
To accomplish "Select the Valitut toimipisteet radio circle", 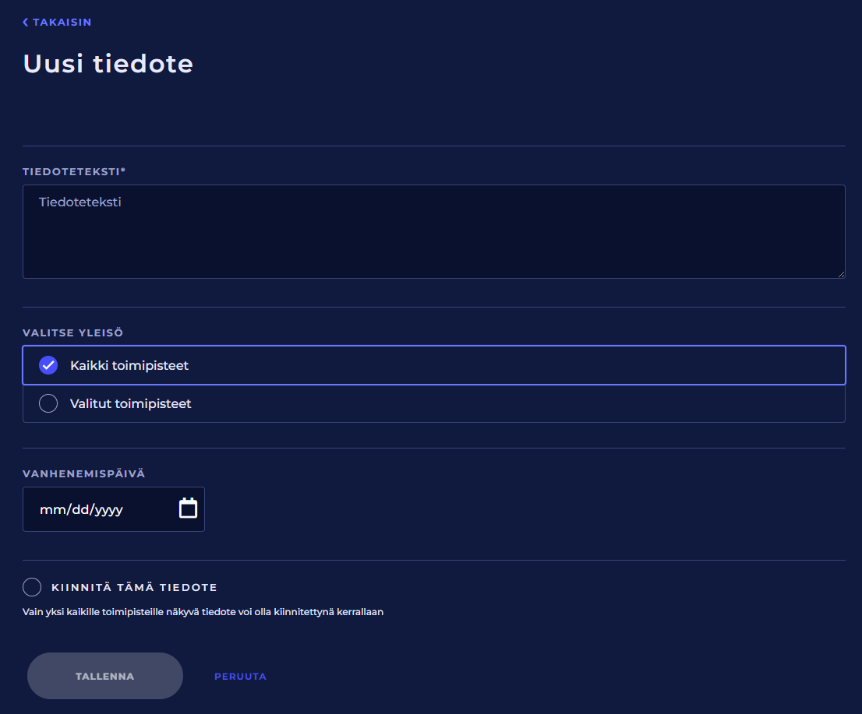I will (x=48, y=403).
